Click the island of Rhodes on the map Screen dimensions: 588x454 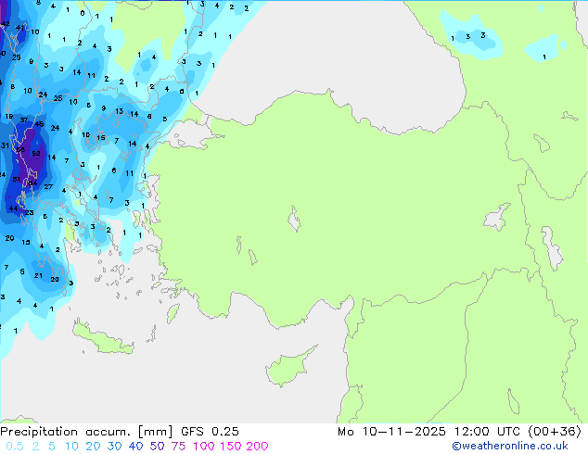tap(173, 313)
